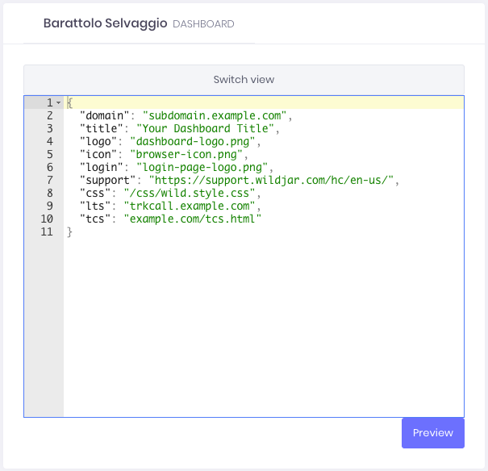This screenshot has height=471, width=488.
Task: Open the Barattolo Selvaggio dashboard title
Action: pos(105,23)
